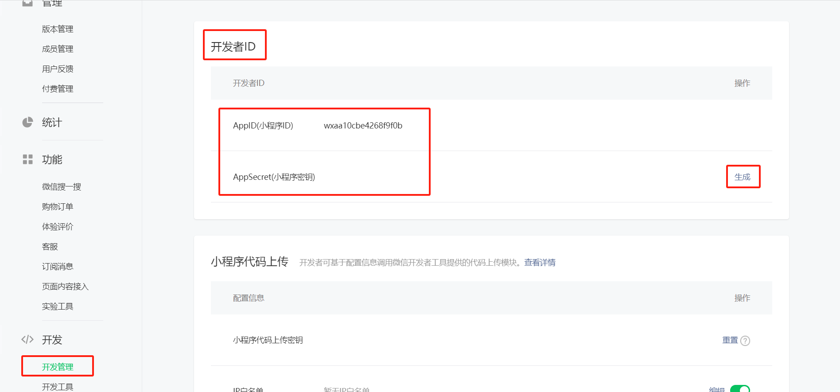Click 操作 header in the 开发者ID table
840x392 pixels.
tap(743, 83)
